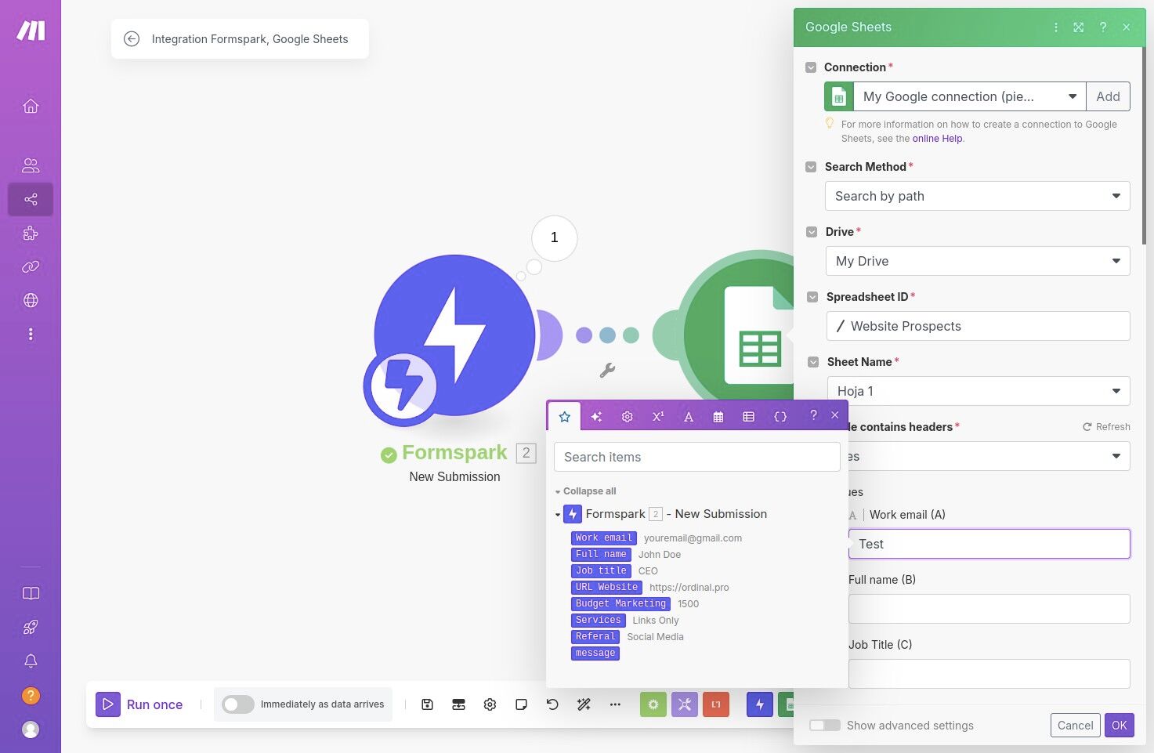Image resolution: width=1154 pixels, height=753 pixels.
Task: Refresh the sheet headers
Action: coord(1106,427)
